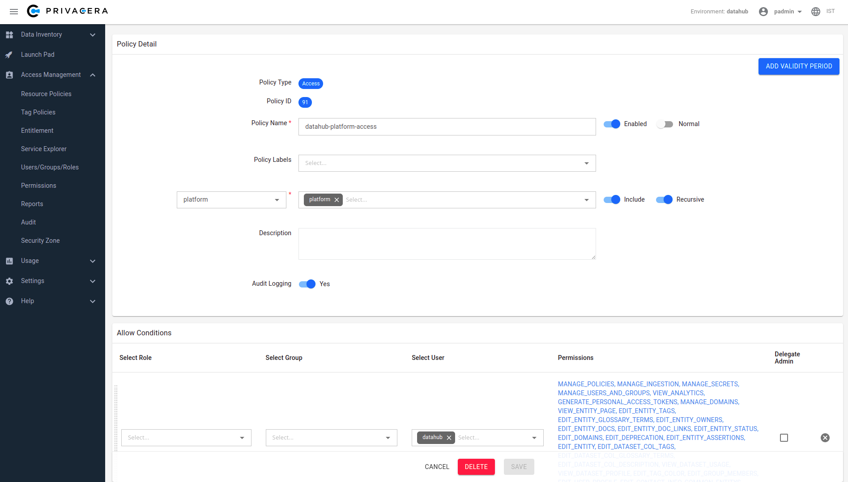Click the ADD VALIDITY PERIOD button
Viewport: 848px width, 482px height.
[x=798, y=66]
